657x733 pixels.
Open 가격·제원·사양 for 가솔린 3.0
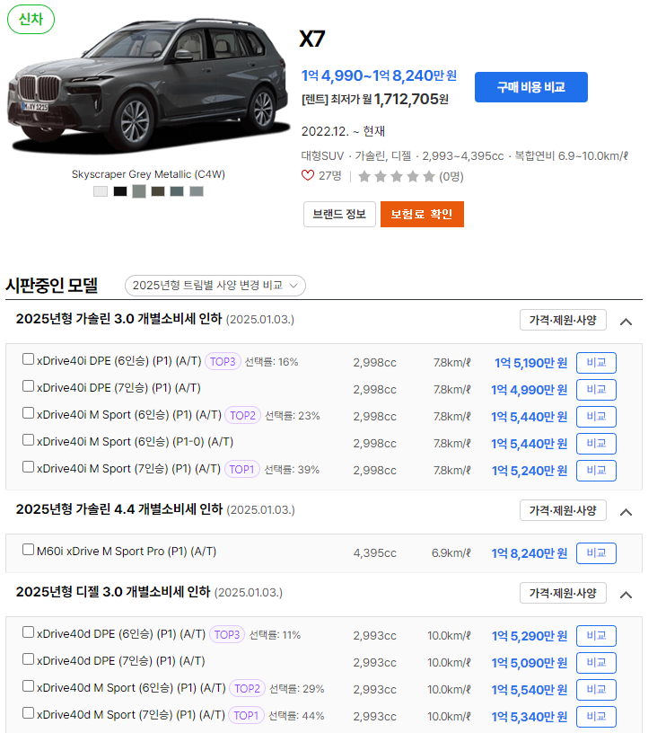tap(563, 320)
